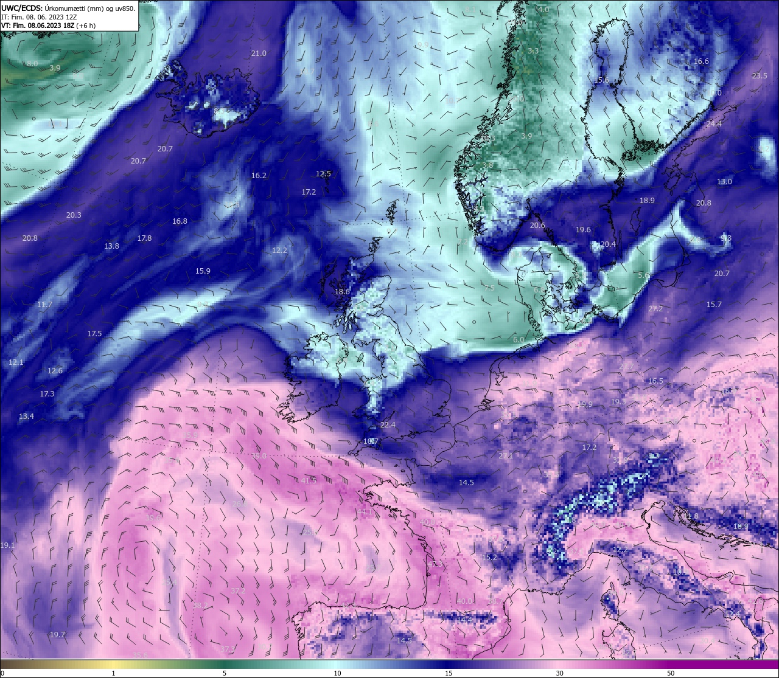The width and height of the screenshot is (779, 678).
Task: Select the 16.2 value on the map
Action: (259, 176)
